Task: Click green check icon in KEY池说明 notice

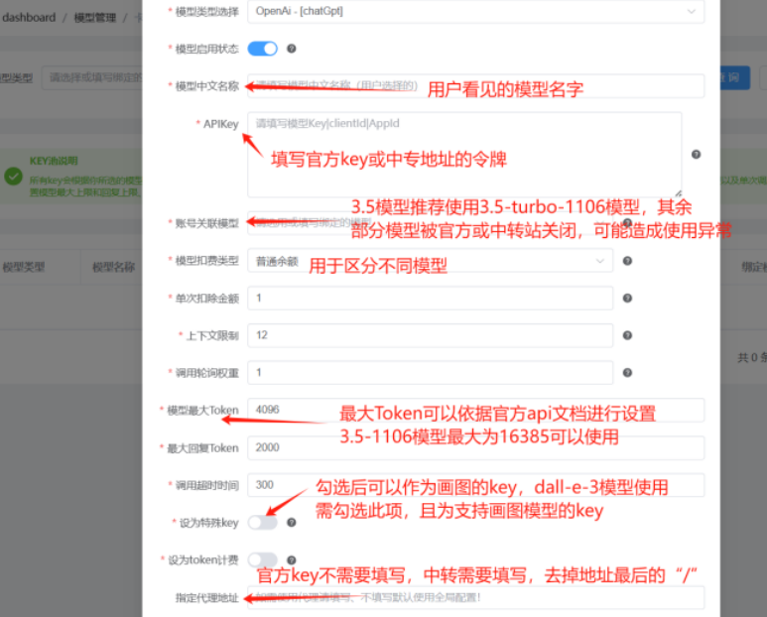Action: pyautogui.click(x=13, y=176)
